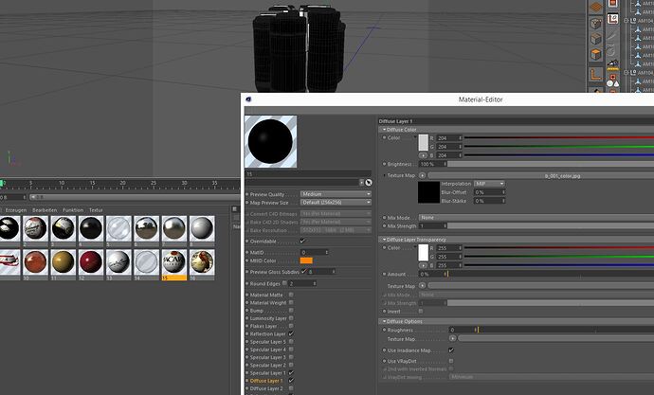
Task: Click the picker icon beside material name field
Action: tap(369, 183)
